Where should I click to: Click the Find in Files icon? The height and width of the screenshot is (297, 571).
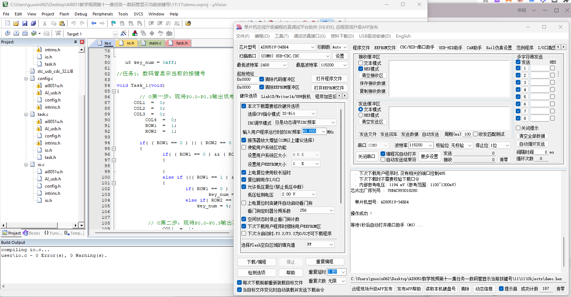tap(188, 23)
